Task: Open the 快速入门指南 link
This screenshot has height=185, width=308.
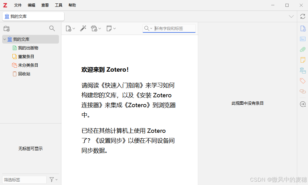Action: [123, 86]
